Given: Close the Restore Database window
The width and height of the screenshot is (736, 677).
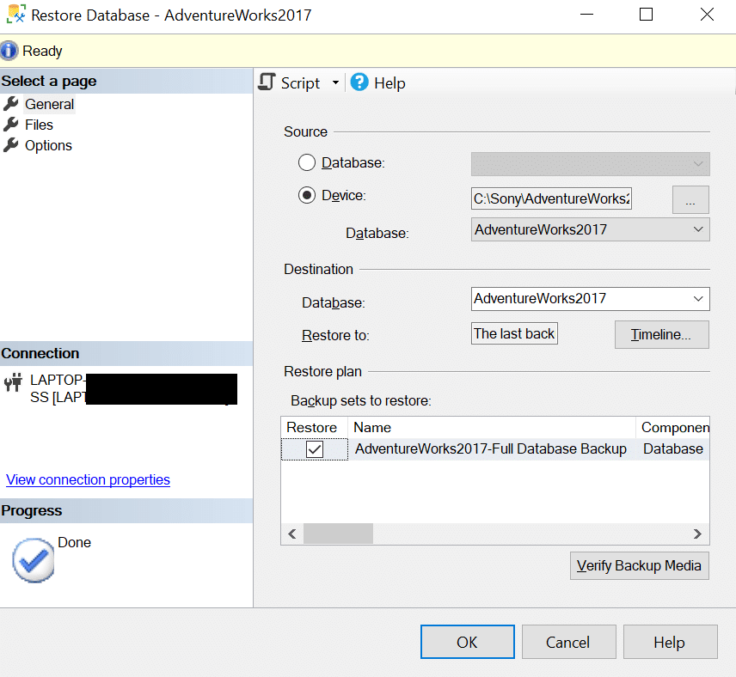Looking at the screenshot, I should [x=707, y=15].
